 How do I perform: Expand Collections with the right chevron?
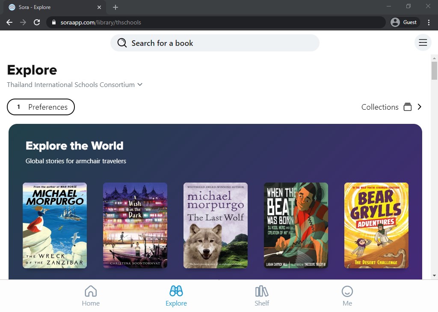point(419,107)
